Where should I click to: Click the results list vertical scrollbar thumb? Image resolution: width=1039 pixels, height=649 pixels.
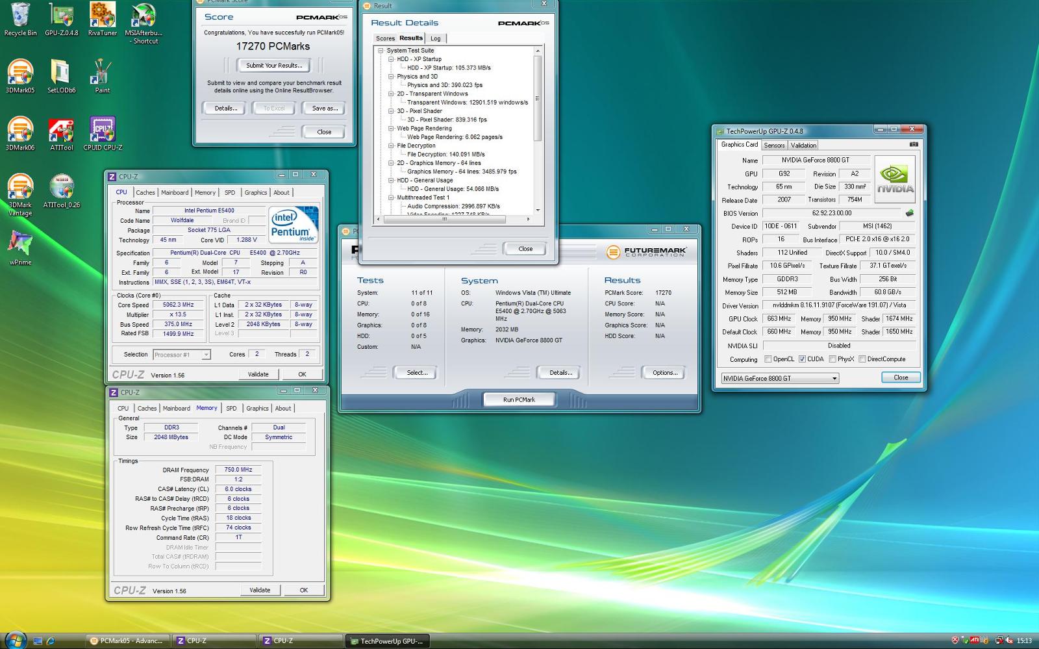[537, 97]
